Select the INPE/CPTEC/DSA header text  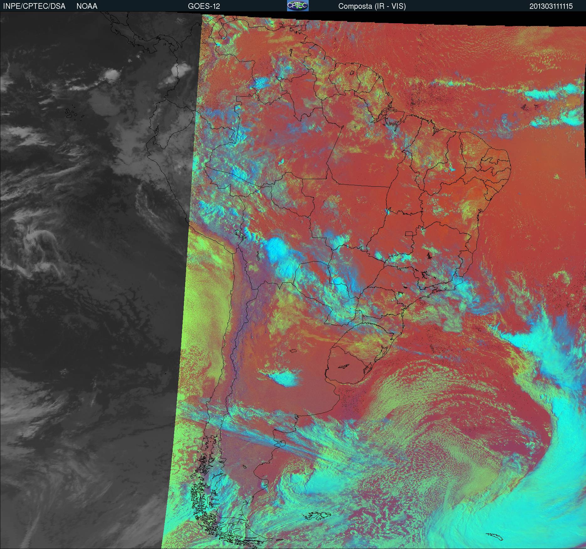[34, 6]
